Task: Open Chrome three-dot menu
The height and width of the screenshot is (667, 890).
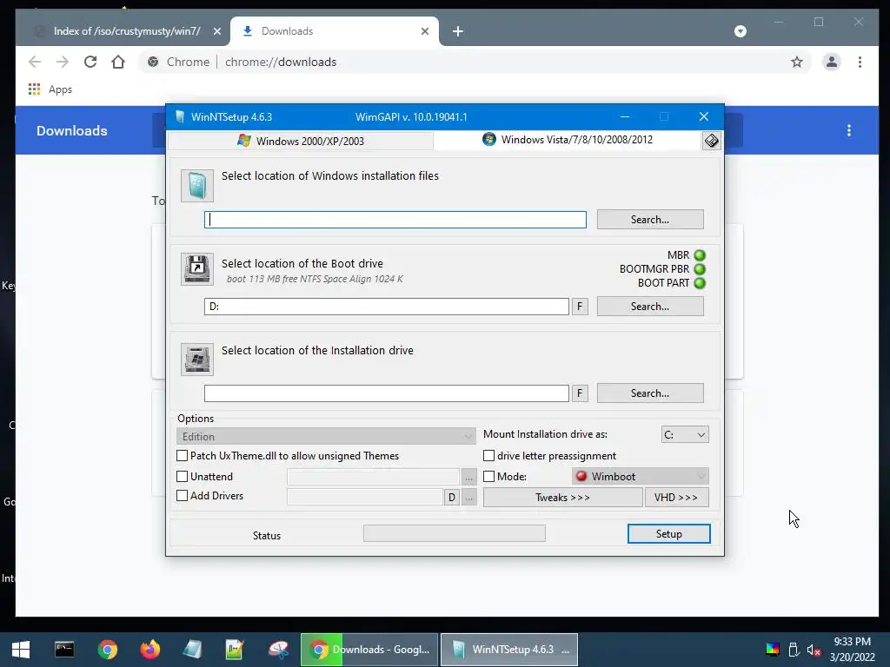Action: click(860, 62)
